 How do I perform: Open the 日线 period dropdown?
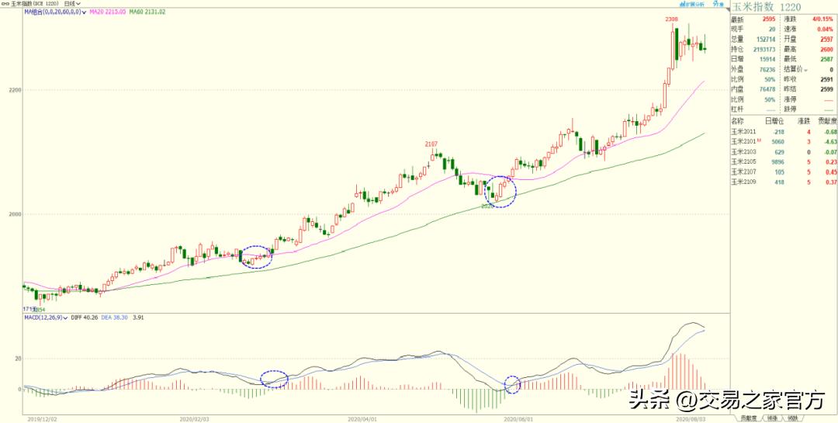(72, 4)
